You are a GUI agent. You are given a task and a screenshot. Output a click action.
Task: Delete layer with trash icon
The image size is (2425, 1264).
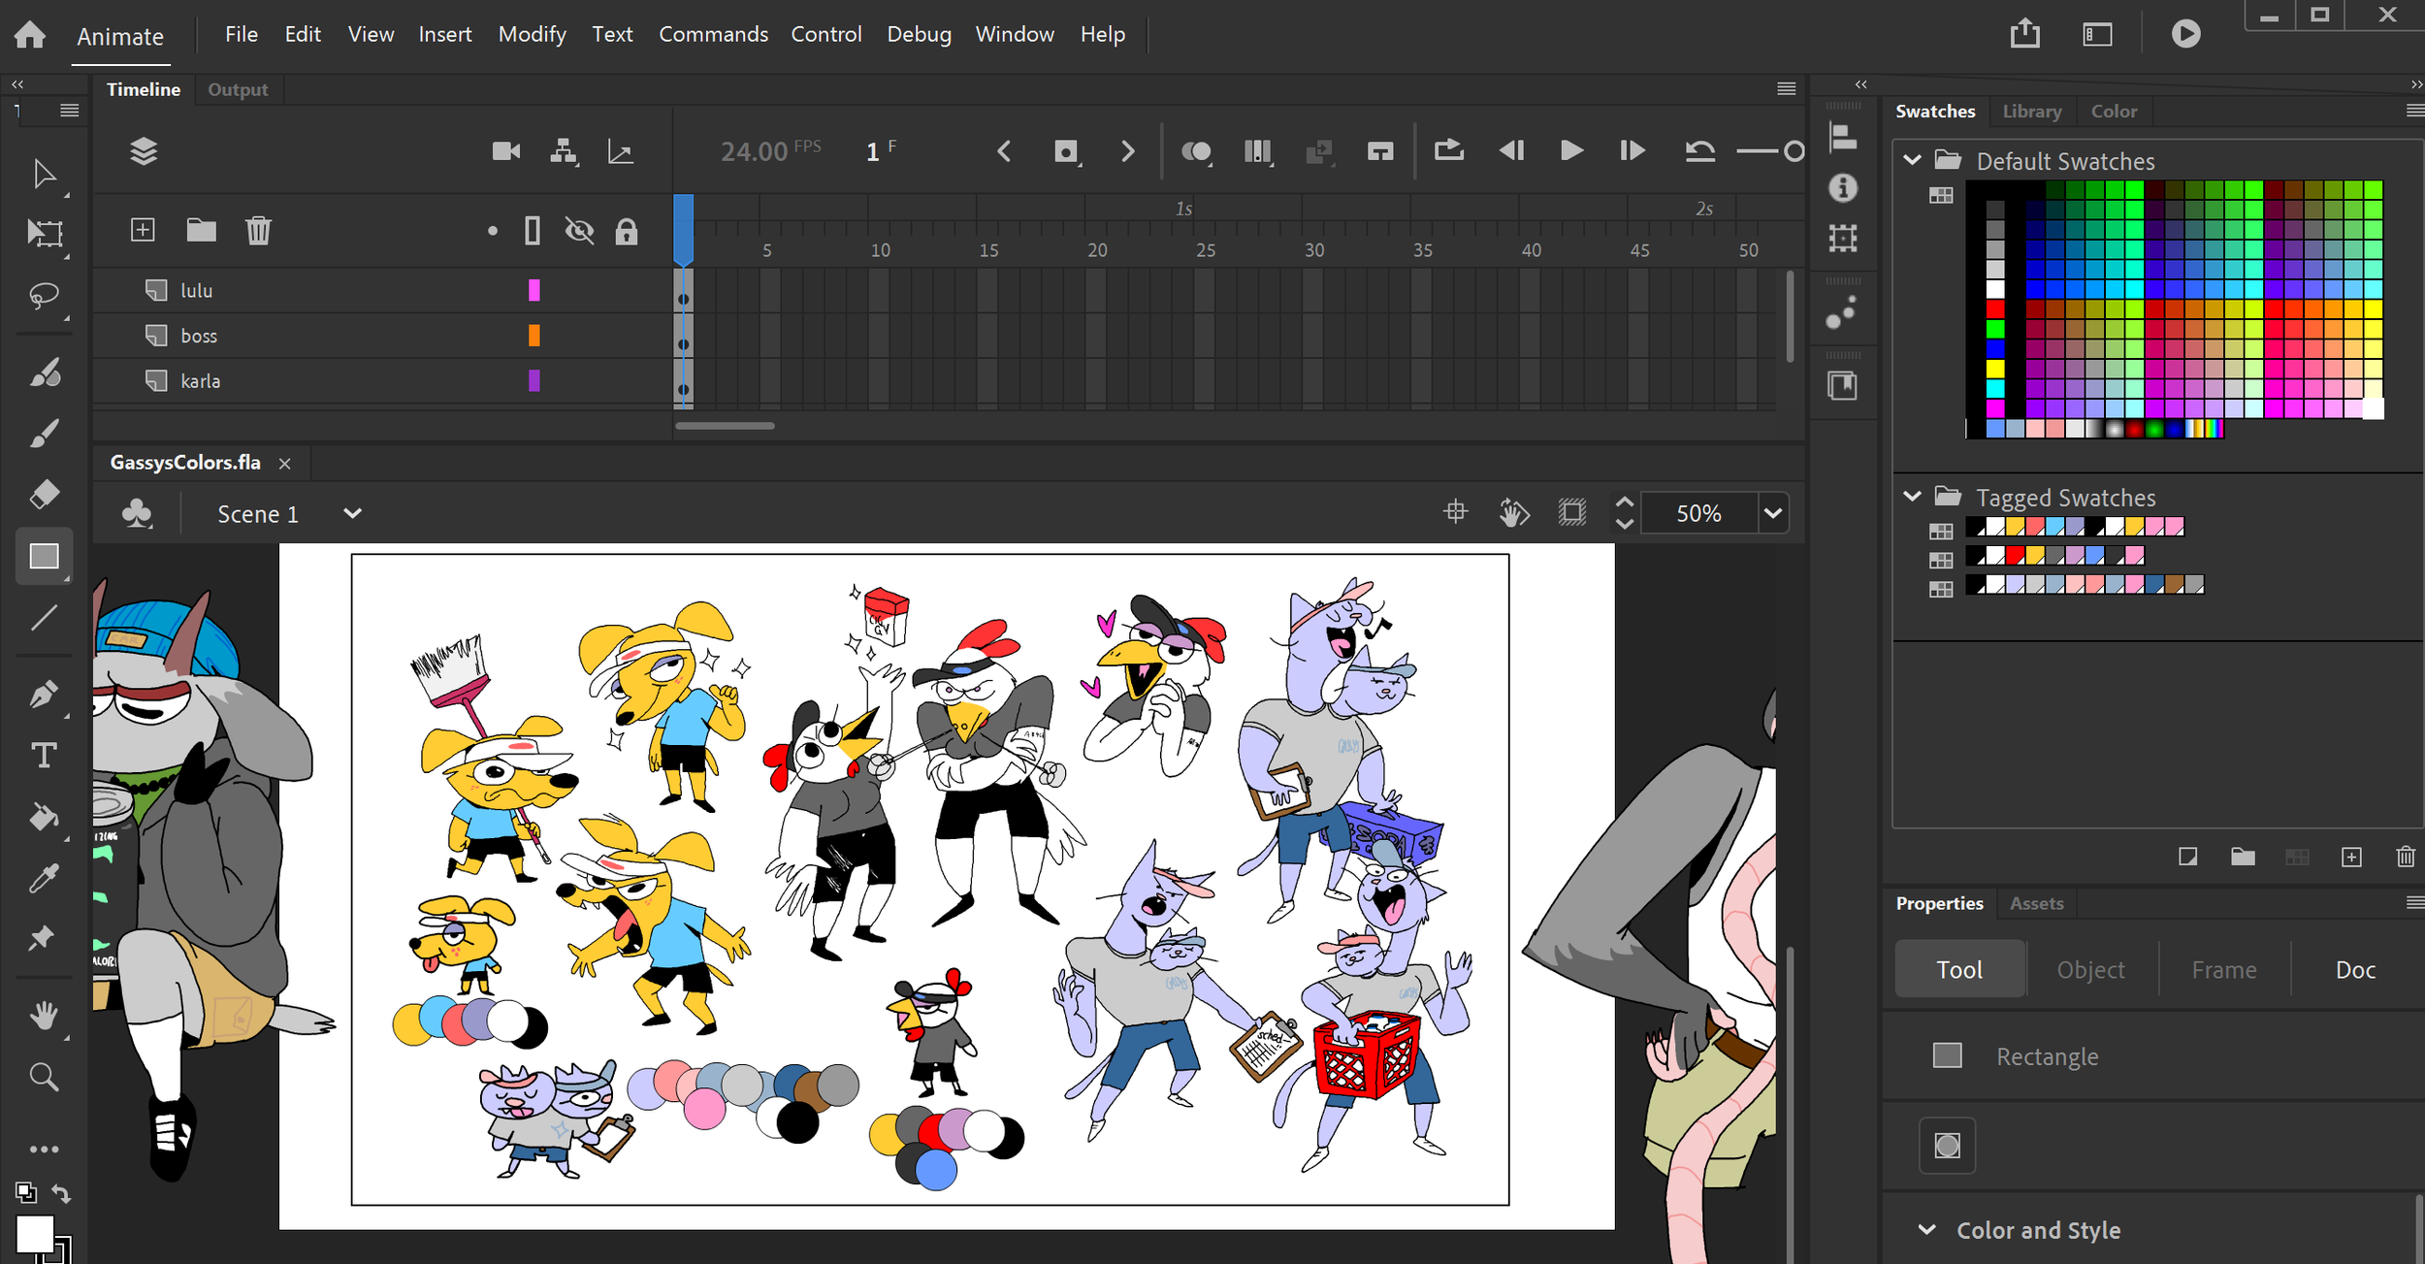[x=258, y=230]
